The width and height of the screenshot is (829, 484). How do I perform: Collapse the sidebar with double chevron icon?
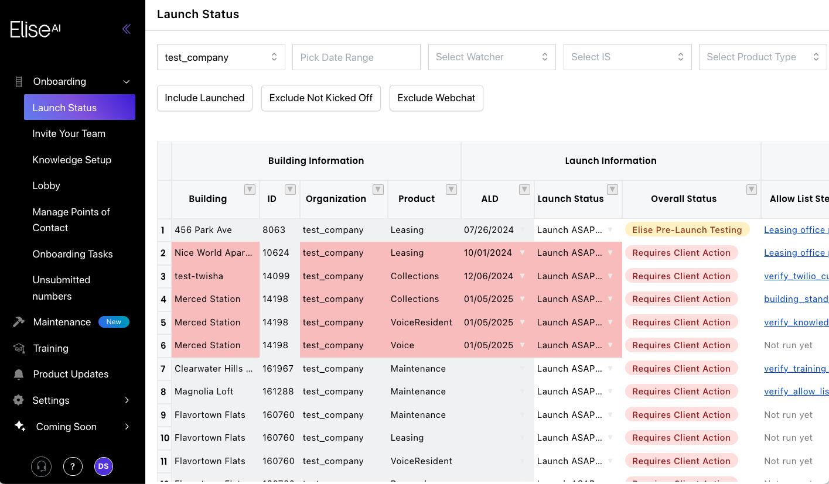coord(127,29)
